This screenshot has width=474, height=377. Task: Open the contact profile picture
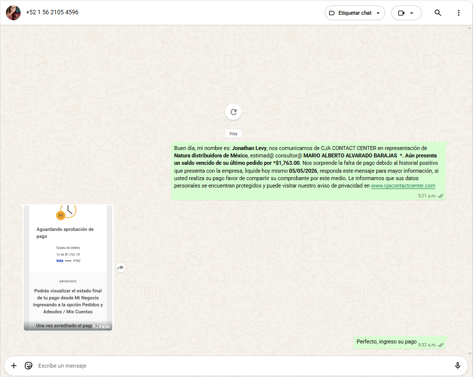[13, 13]
